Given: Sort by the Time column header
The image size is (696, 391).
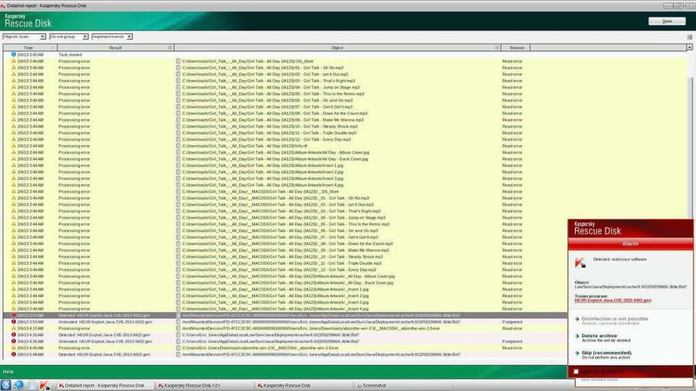Looking at the screenshot, I should coord(30,48).
